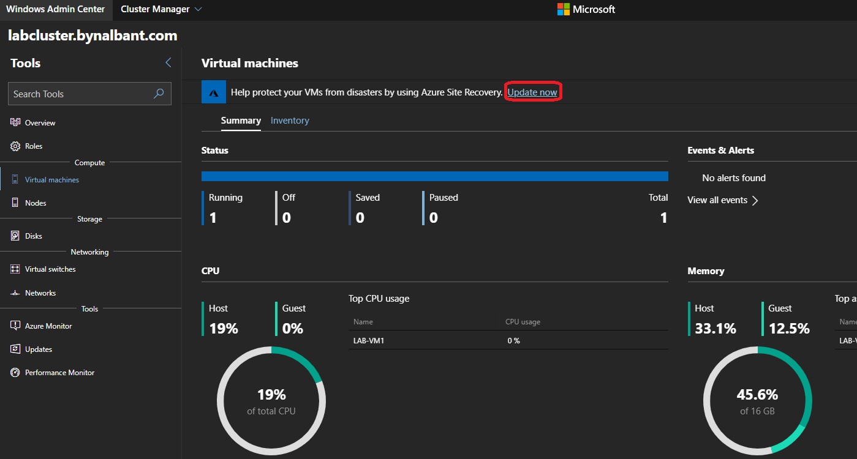Image resolution: width=857 pixels, height=459 pixels.
Task: Click the CPU usage column header
Action: (523, 322)
